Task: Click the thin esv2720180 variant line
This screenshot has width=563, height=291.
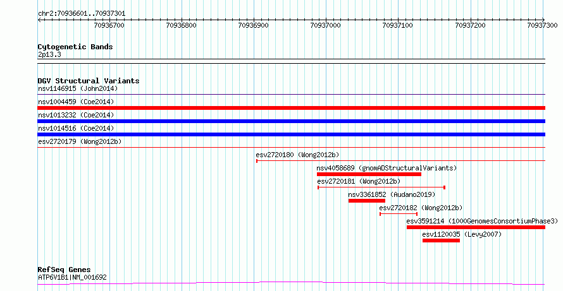Action: [400, 161]
